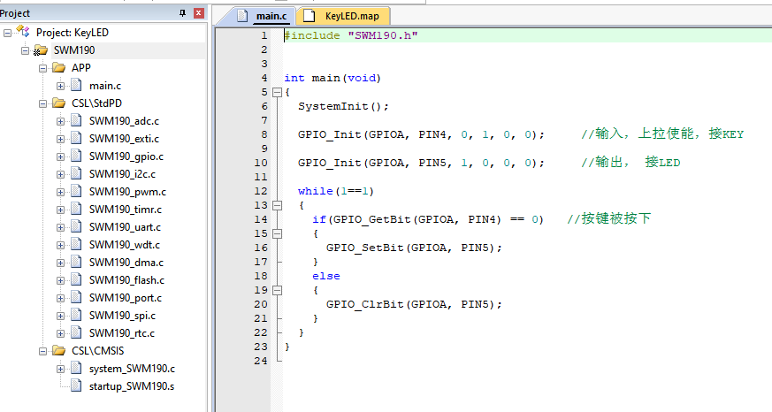This screenshot has width=772, height=412.
Task: Expand SWM190_gpio.c file node
Action: coord(60,157)
